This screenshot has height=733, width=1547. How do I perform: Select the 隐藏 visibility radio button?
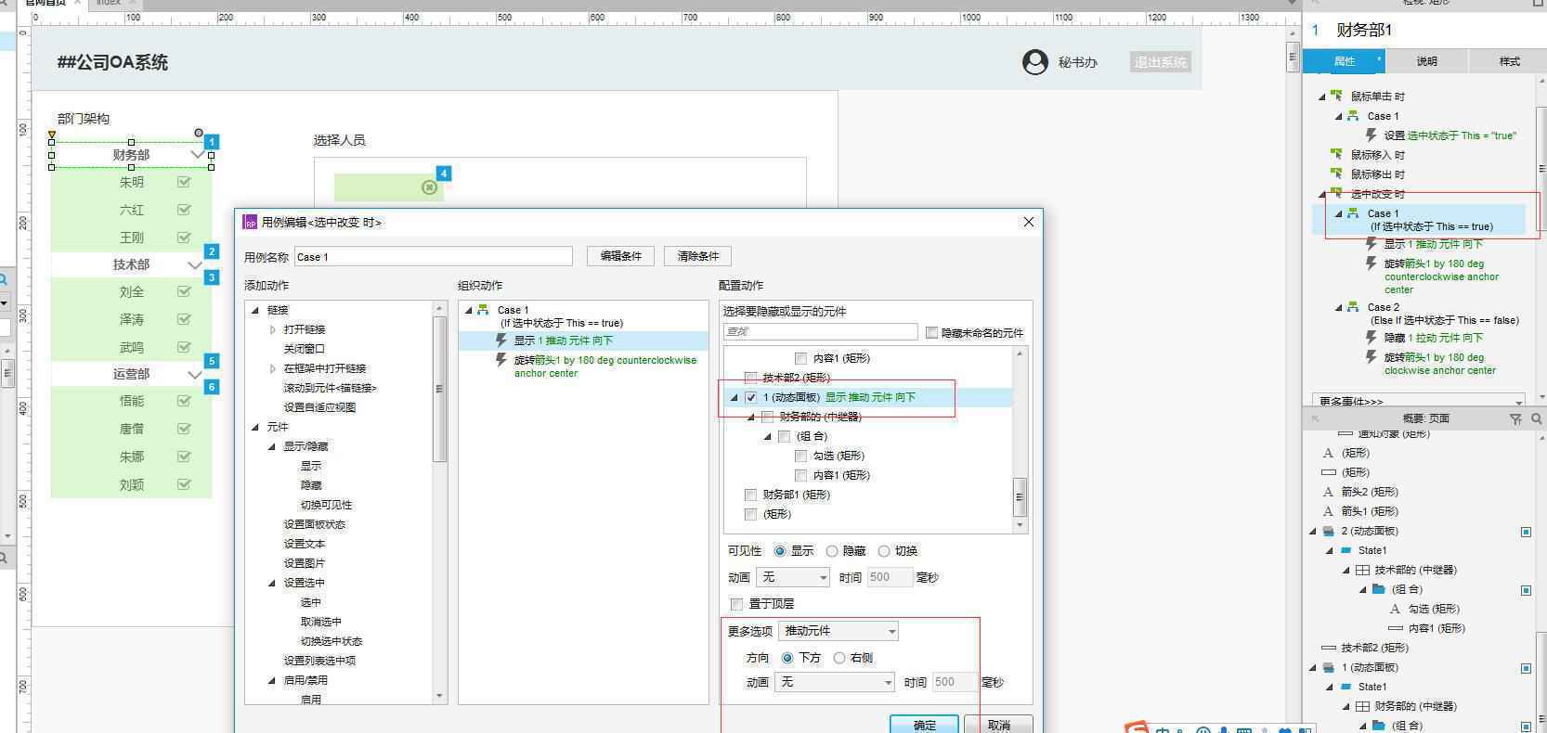click(832, 551)
